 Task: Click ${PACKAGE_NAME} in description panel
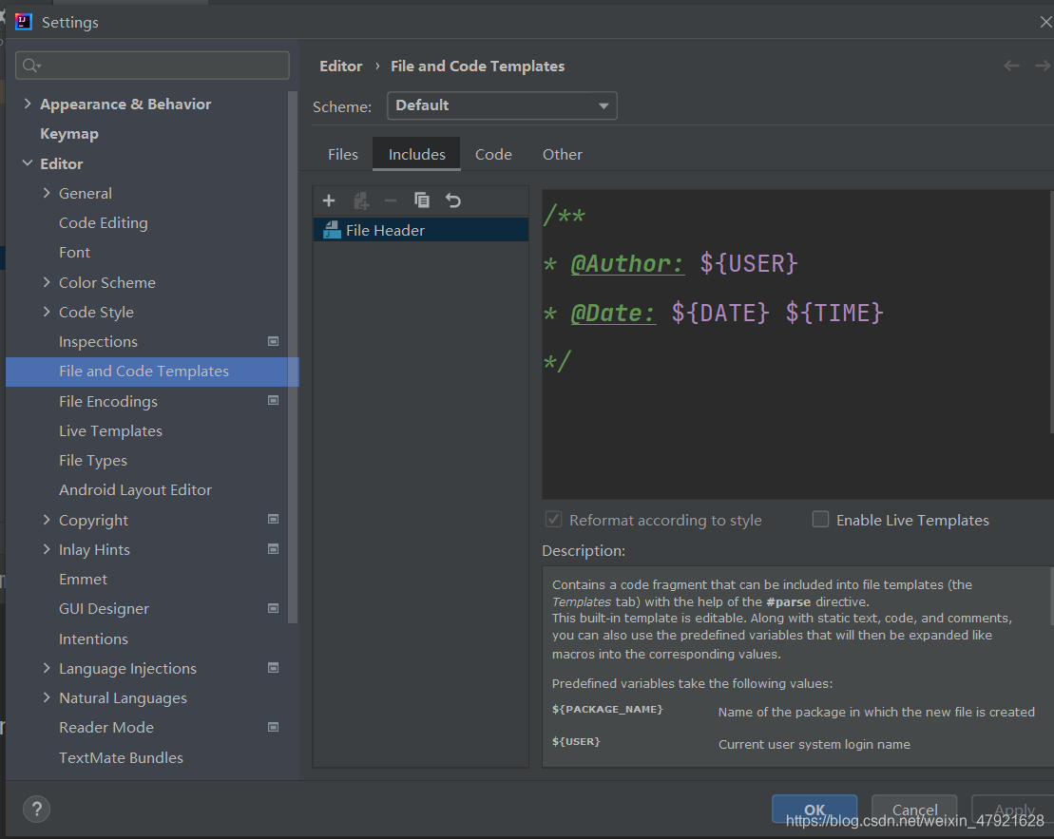tap(607, 709)
